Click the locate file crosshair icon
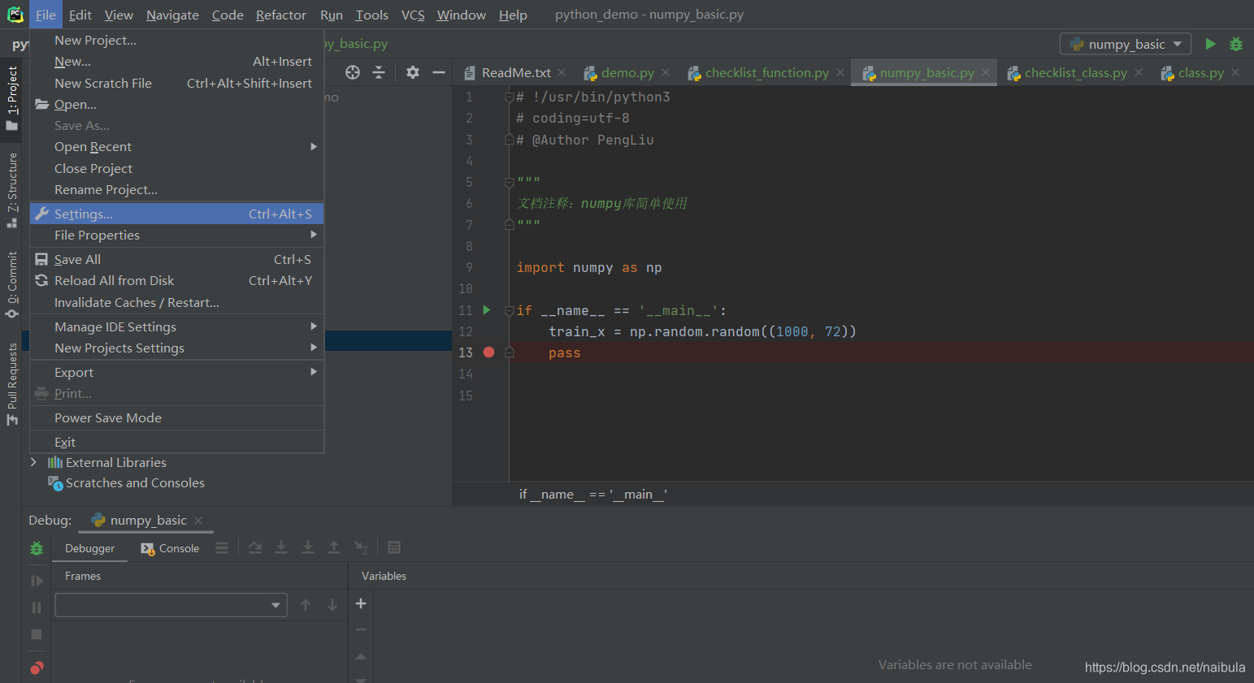 [353, 72]
